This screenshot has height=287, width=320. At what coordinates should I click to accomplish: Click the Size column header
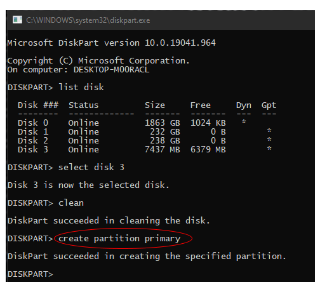(x=155, y=105)
